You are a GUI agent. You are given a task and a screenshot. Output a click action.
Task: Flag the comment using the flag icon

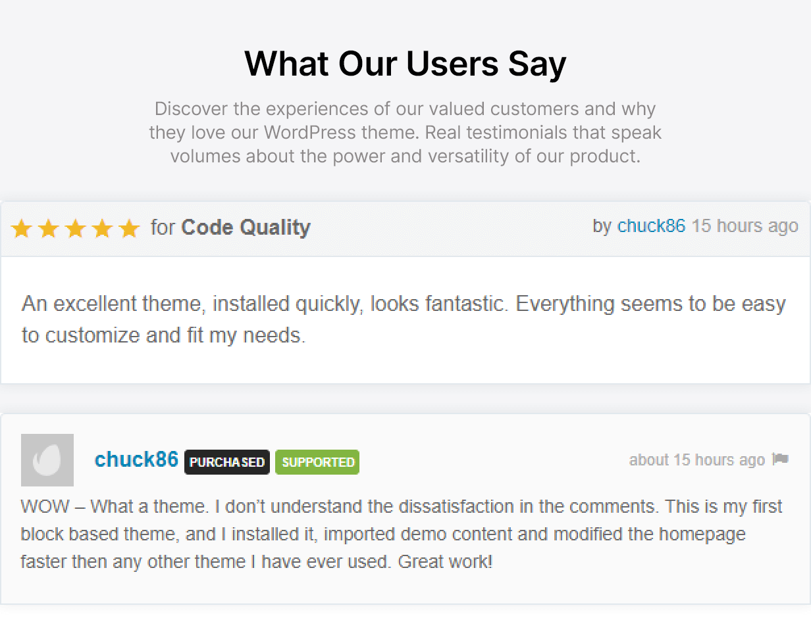pos(781,459)
